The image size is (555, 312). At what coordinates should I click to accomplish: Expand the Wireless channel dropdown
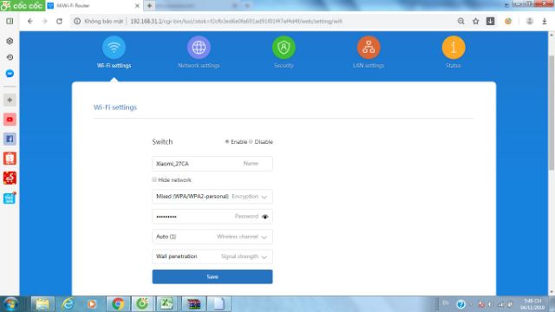click(x=212, y=237)
